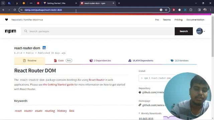The image size is (214, 120).
Task: Toggle the browser side panel icon
Action: [x=199, y=10]
